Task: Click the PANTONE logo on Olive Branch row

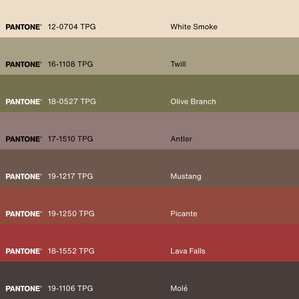Action: 24,102
